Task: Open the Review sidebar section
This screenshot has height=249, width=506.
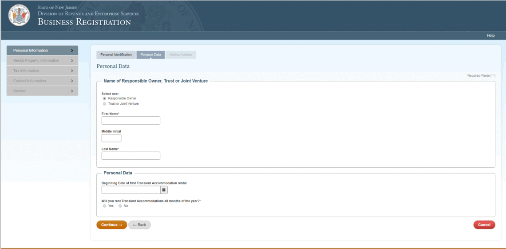Action: 42,91
